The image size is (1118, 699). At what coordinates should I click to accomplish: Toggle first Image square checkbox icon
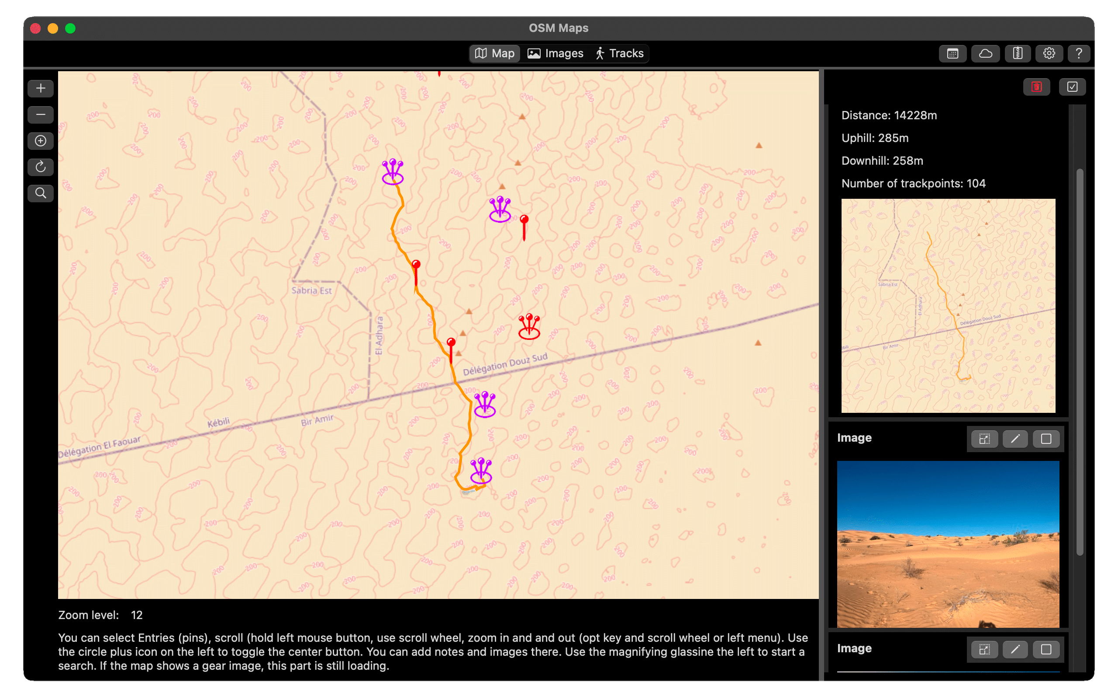point(1046,439)
